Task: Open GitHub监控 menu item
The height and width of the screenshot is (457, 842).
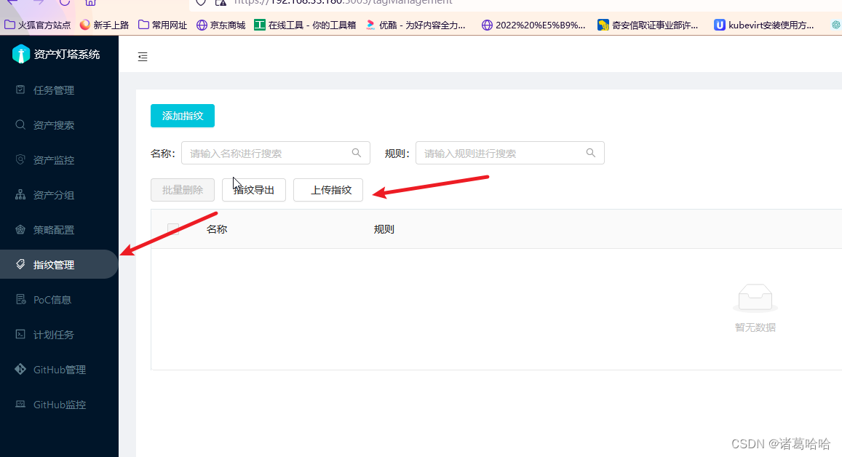Action: [59, 405]
